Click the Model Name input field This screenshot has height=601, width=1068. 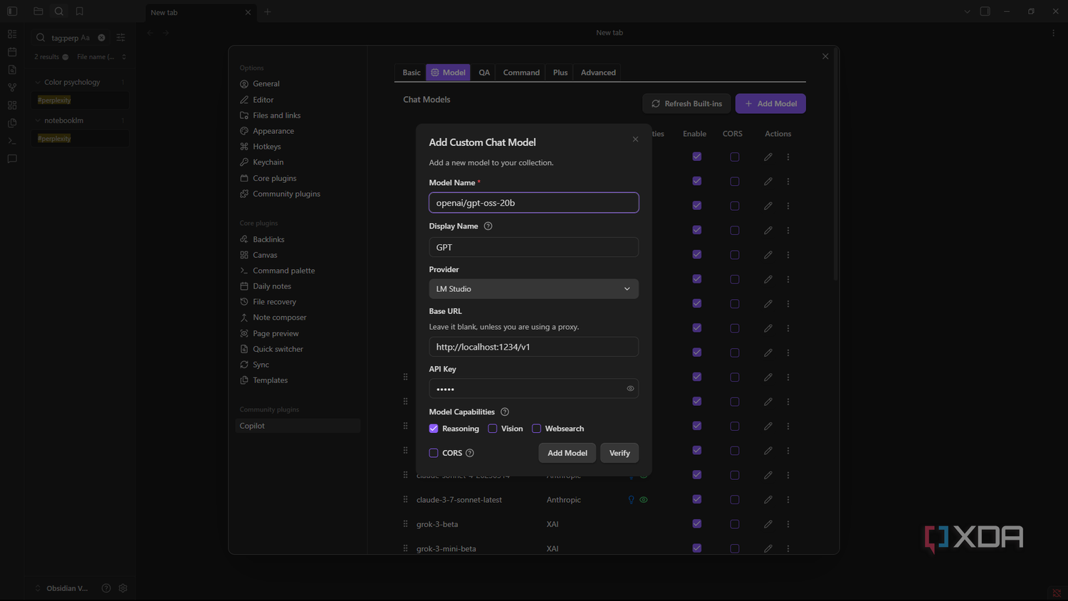tap(534, 203)
